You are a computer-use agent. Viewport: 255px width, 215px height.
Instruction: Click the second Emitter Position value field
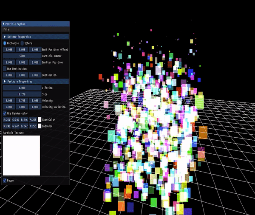[x=22, y=62]
